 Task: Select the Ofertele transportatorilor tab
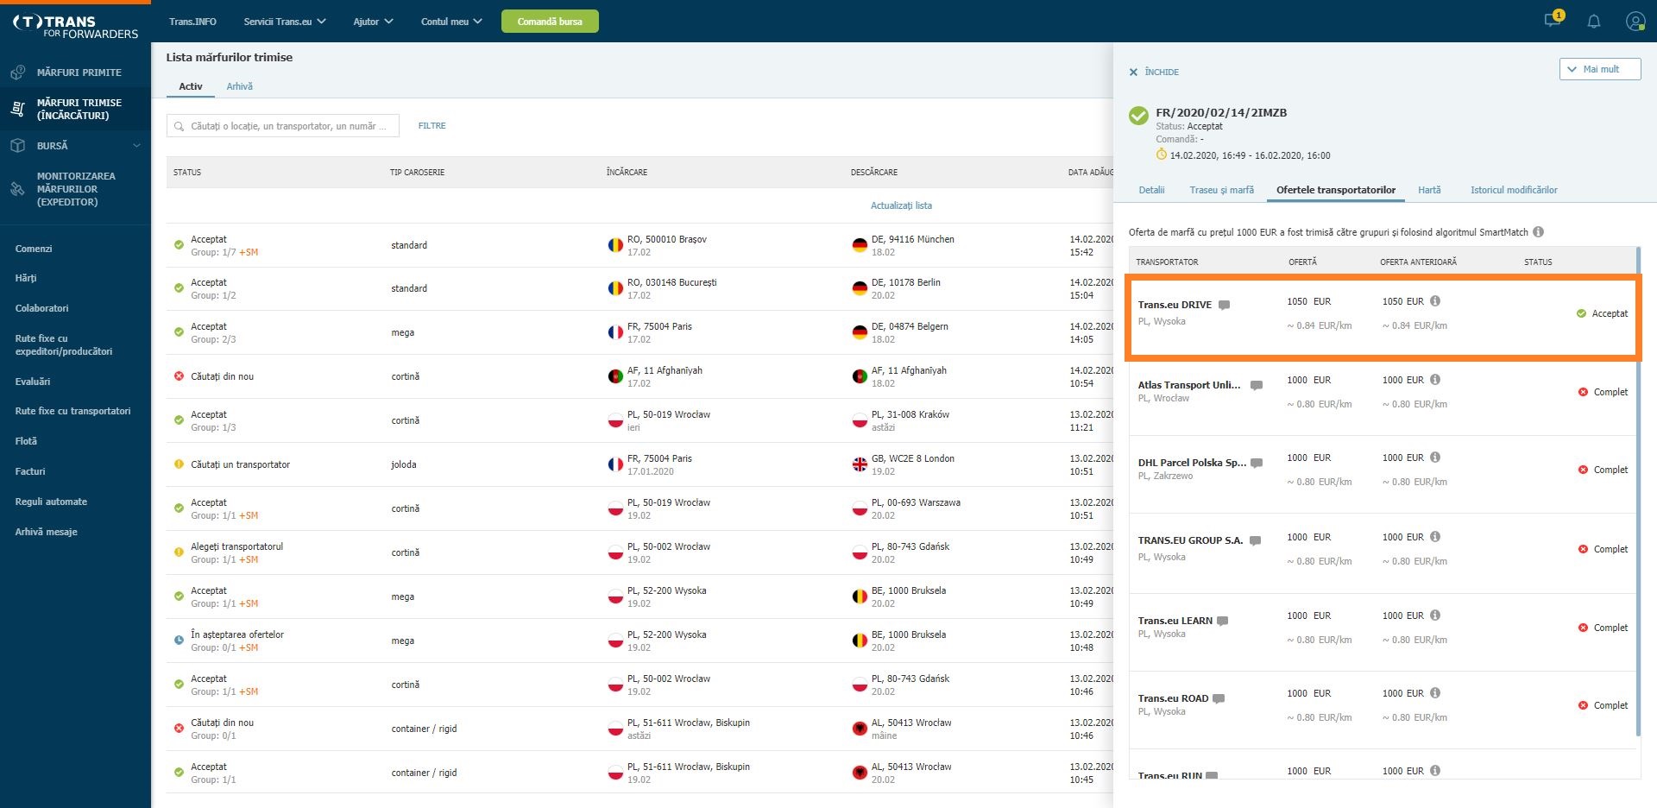pos(1335,190)
